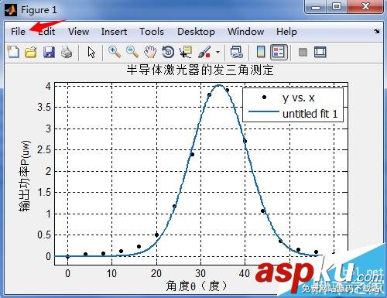Image resolution: width=387 pixels, height=298 pixels.
Task: Minimize the Figure 1 window
Action: click(x=316, y=7)
